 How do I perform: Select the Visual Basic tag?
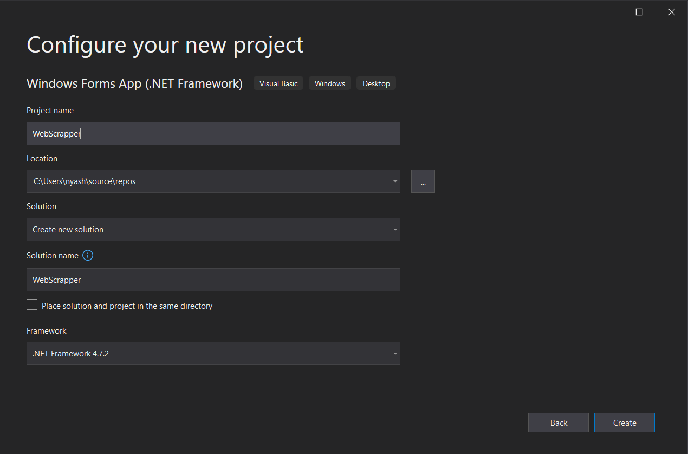point(278,83)
